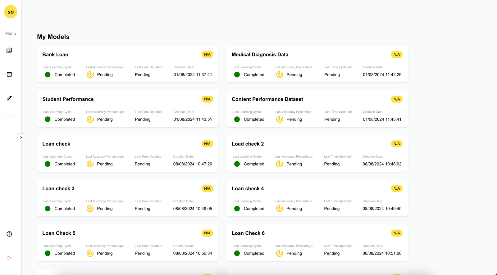This screenshot has width=497, height=275.
Task: Open the Student Performance model title
Action: click(68, 99)
